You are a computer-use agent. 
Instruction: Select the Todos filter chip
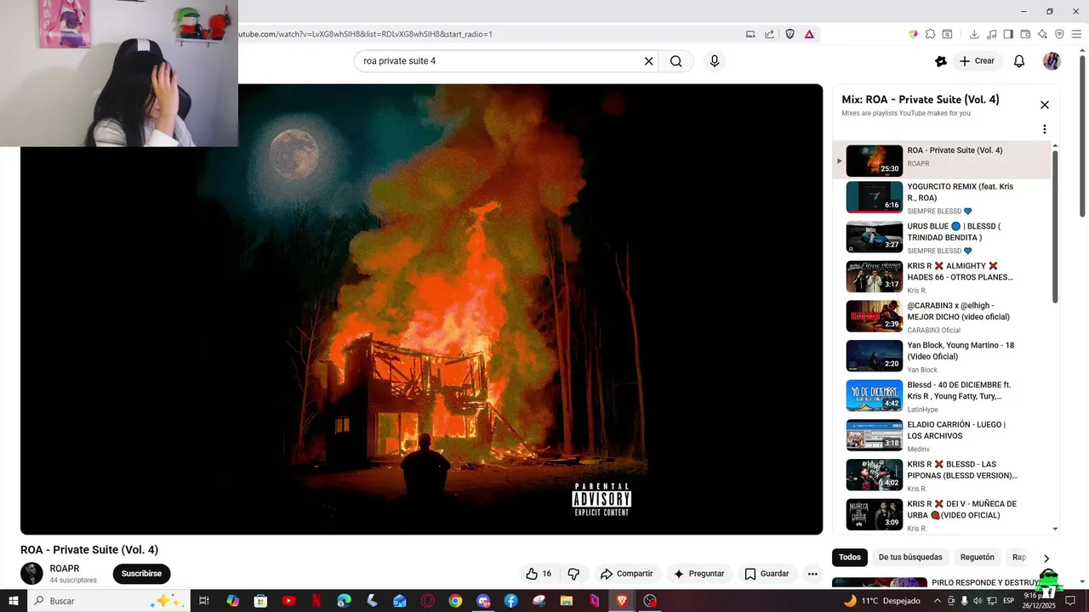(x=850, y=558)
